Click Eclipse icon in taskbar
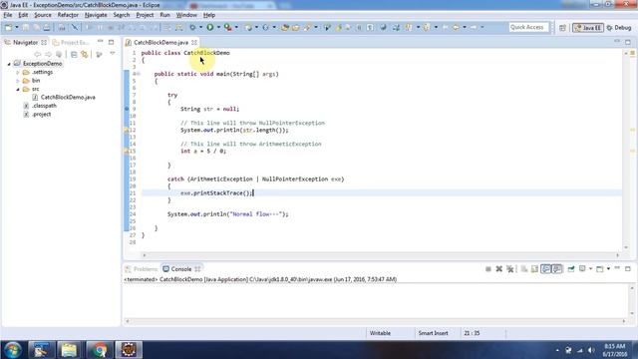Image resolution: width=638 pixels, height=359 pixels. (129, 350)
